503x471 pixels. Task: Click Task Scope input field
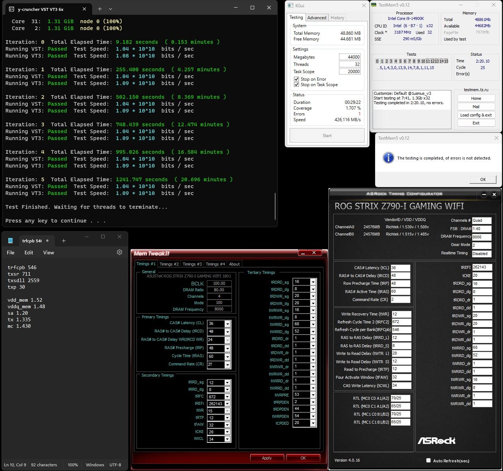350,71
